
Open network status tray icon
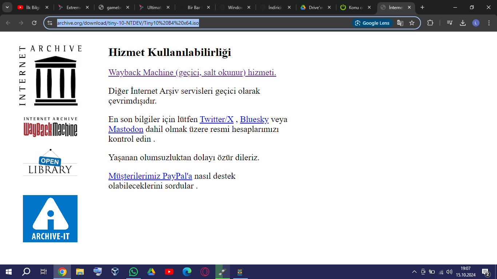(441, 272)
